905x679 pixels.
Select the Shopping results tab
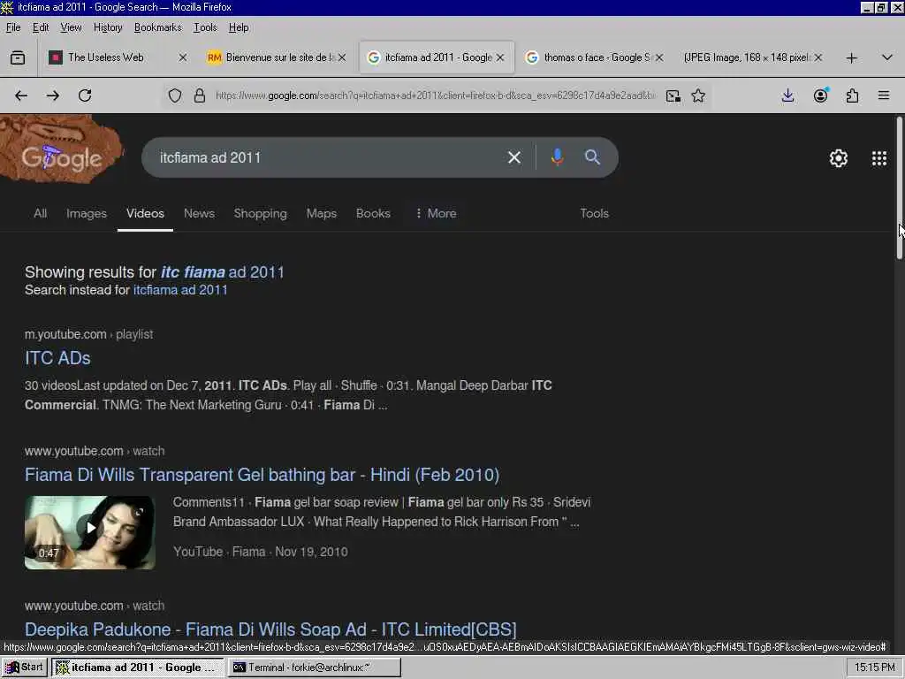coord(261,214)
